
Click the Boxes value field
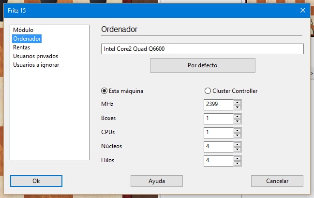click(x=219, y=119)
